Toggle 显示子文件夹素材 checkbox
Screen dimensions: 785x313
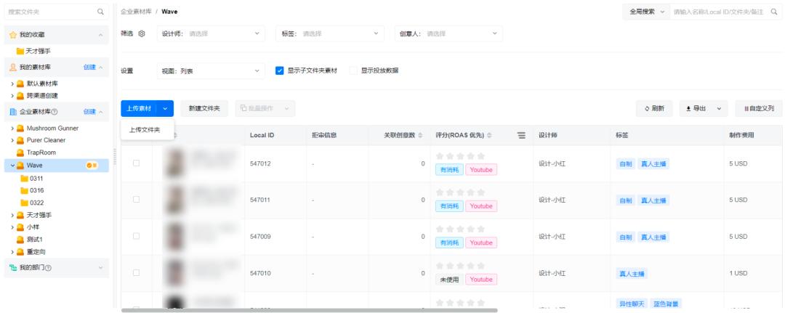(x=280, y=70)
